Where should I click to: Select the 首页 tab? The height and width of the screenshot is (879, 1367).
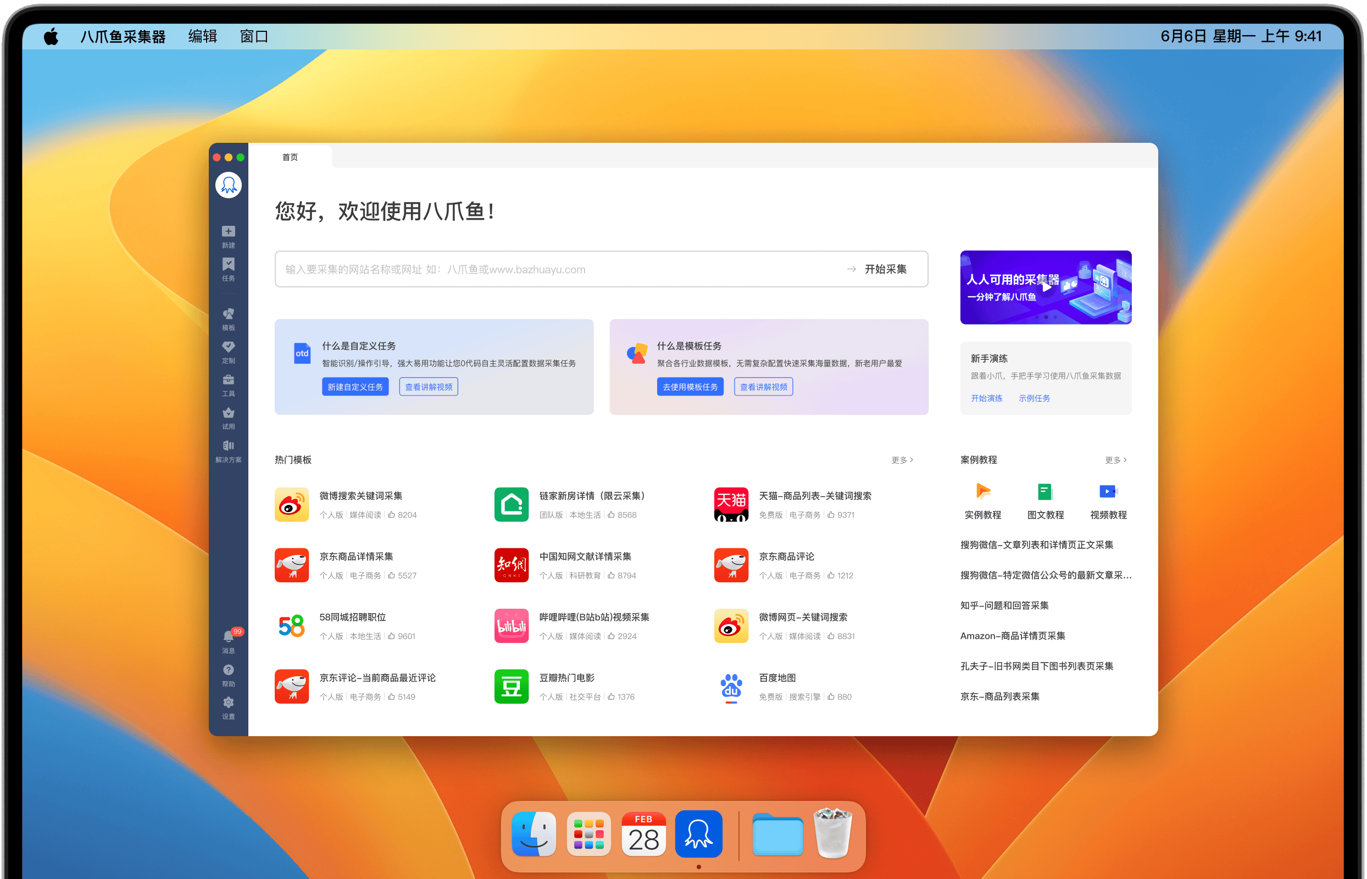click(290, 157)
